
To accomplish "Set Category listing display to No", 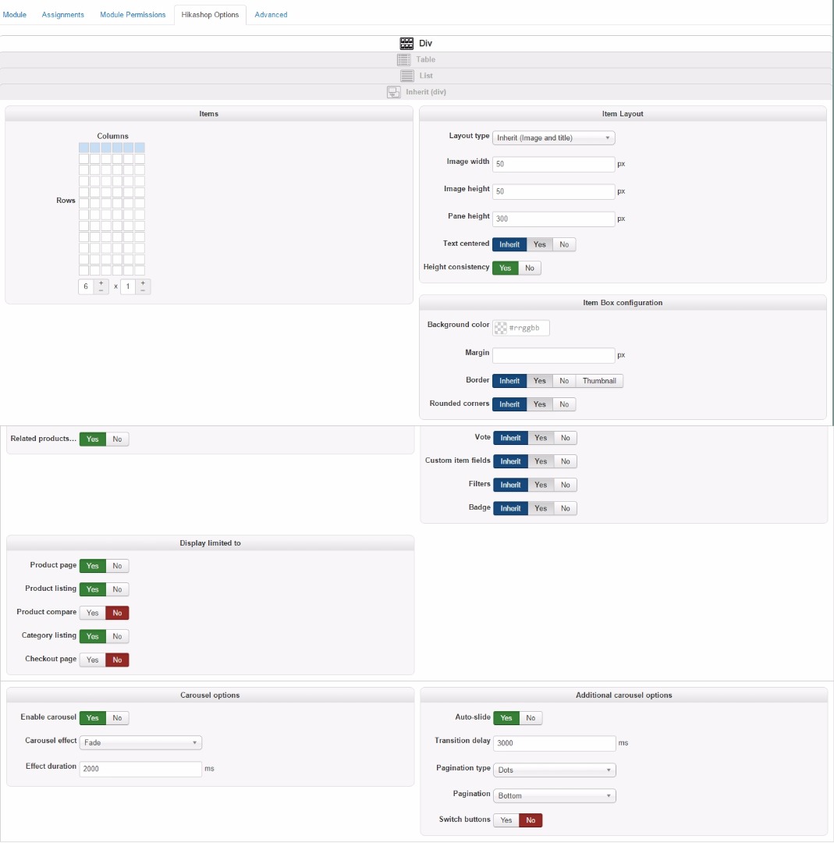I will click(x=117, y=637).
